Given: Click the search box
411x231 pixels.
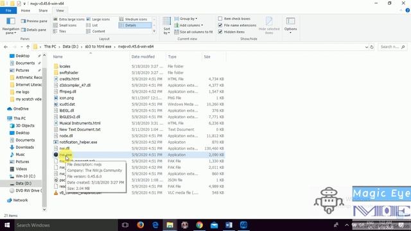Looking at the screenshot, I should click(x=392, y=47).
